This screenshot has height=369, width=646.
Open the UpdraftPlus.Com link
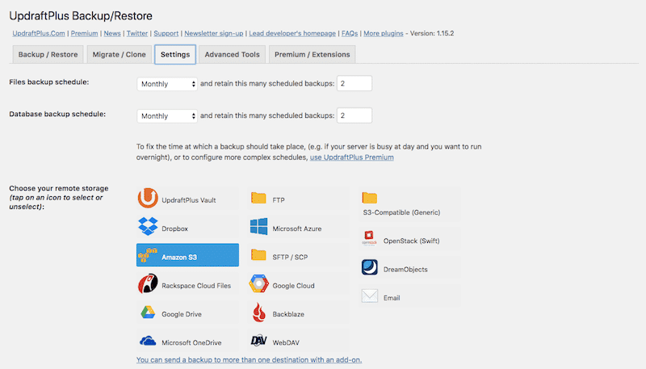click(x=39, y=33)
